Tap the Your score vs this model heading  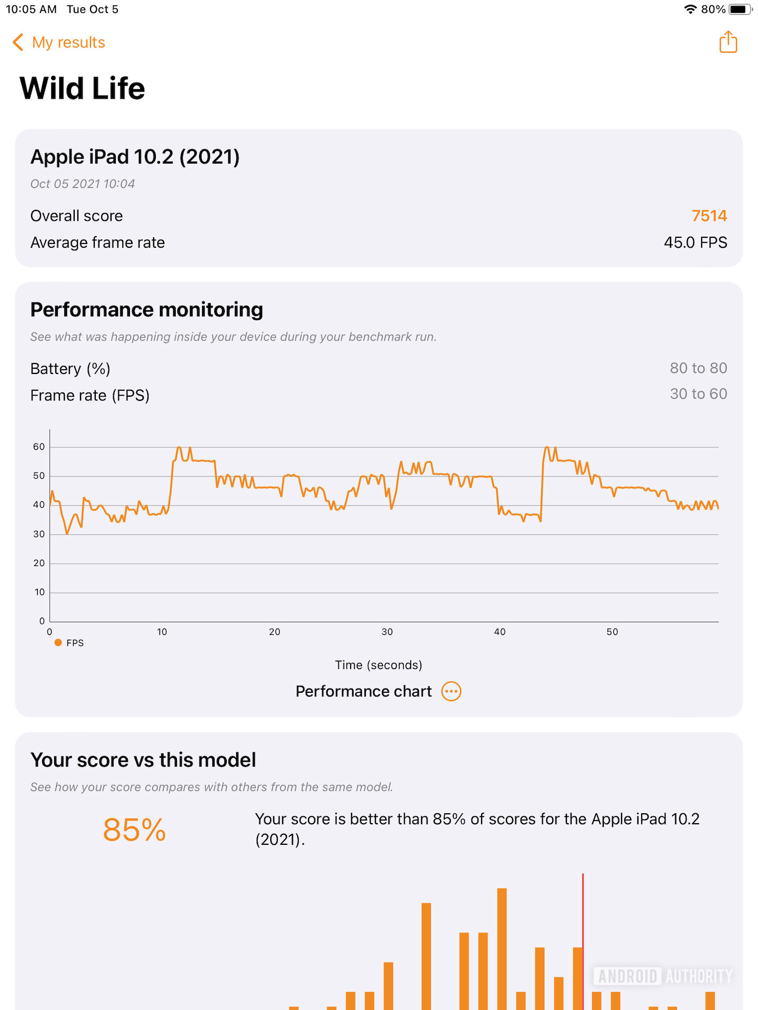point(143,760)
